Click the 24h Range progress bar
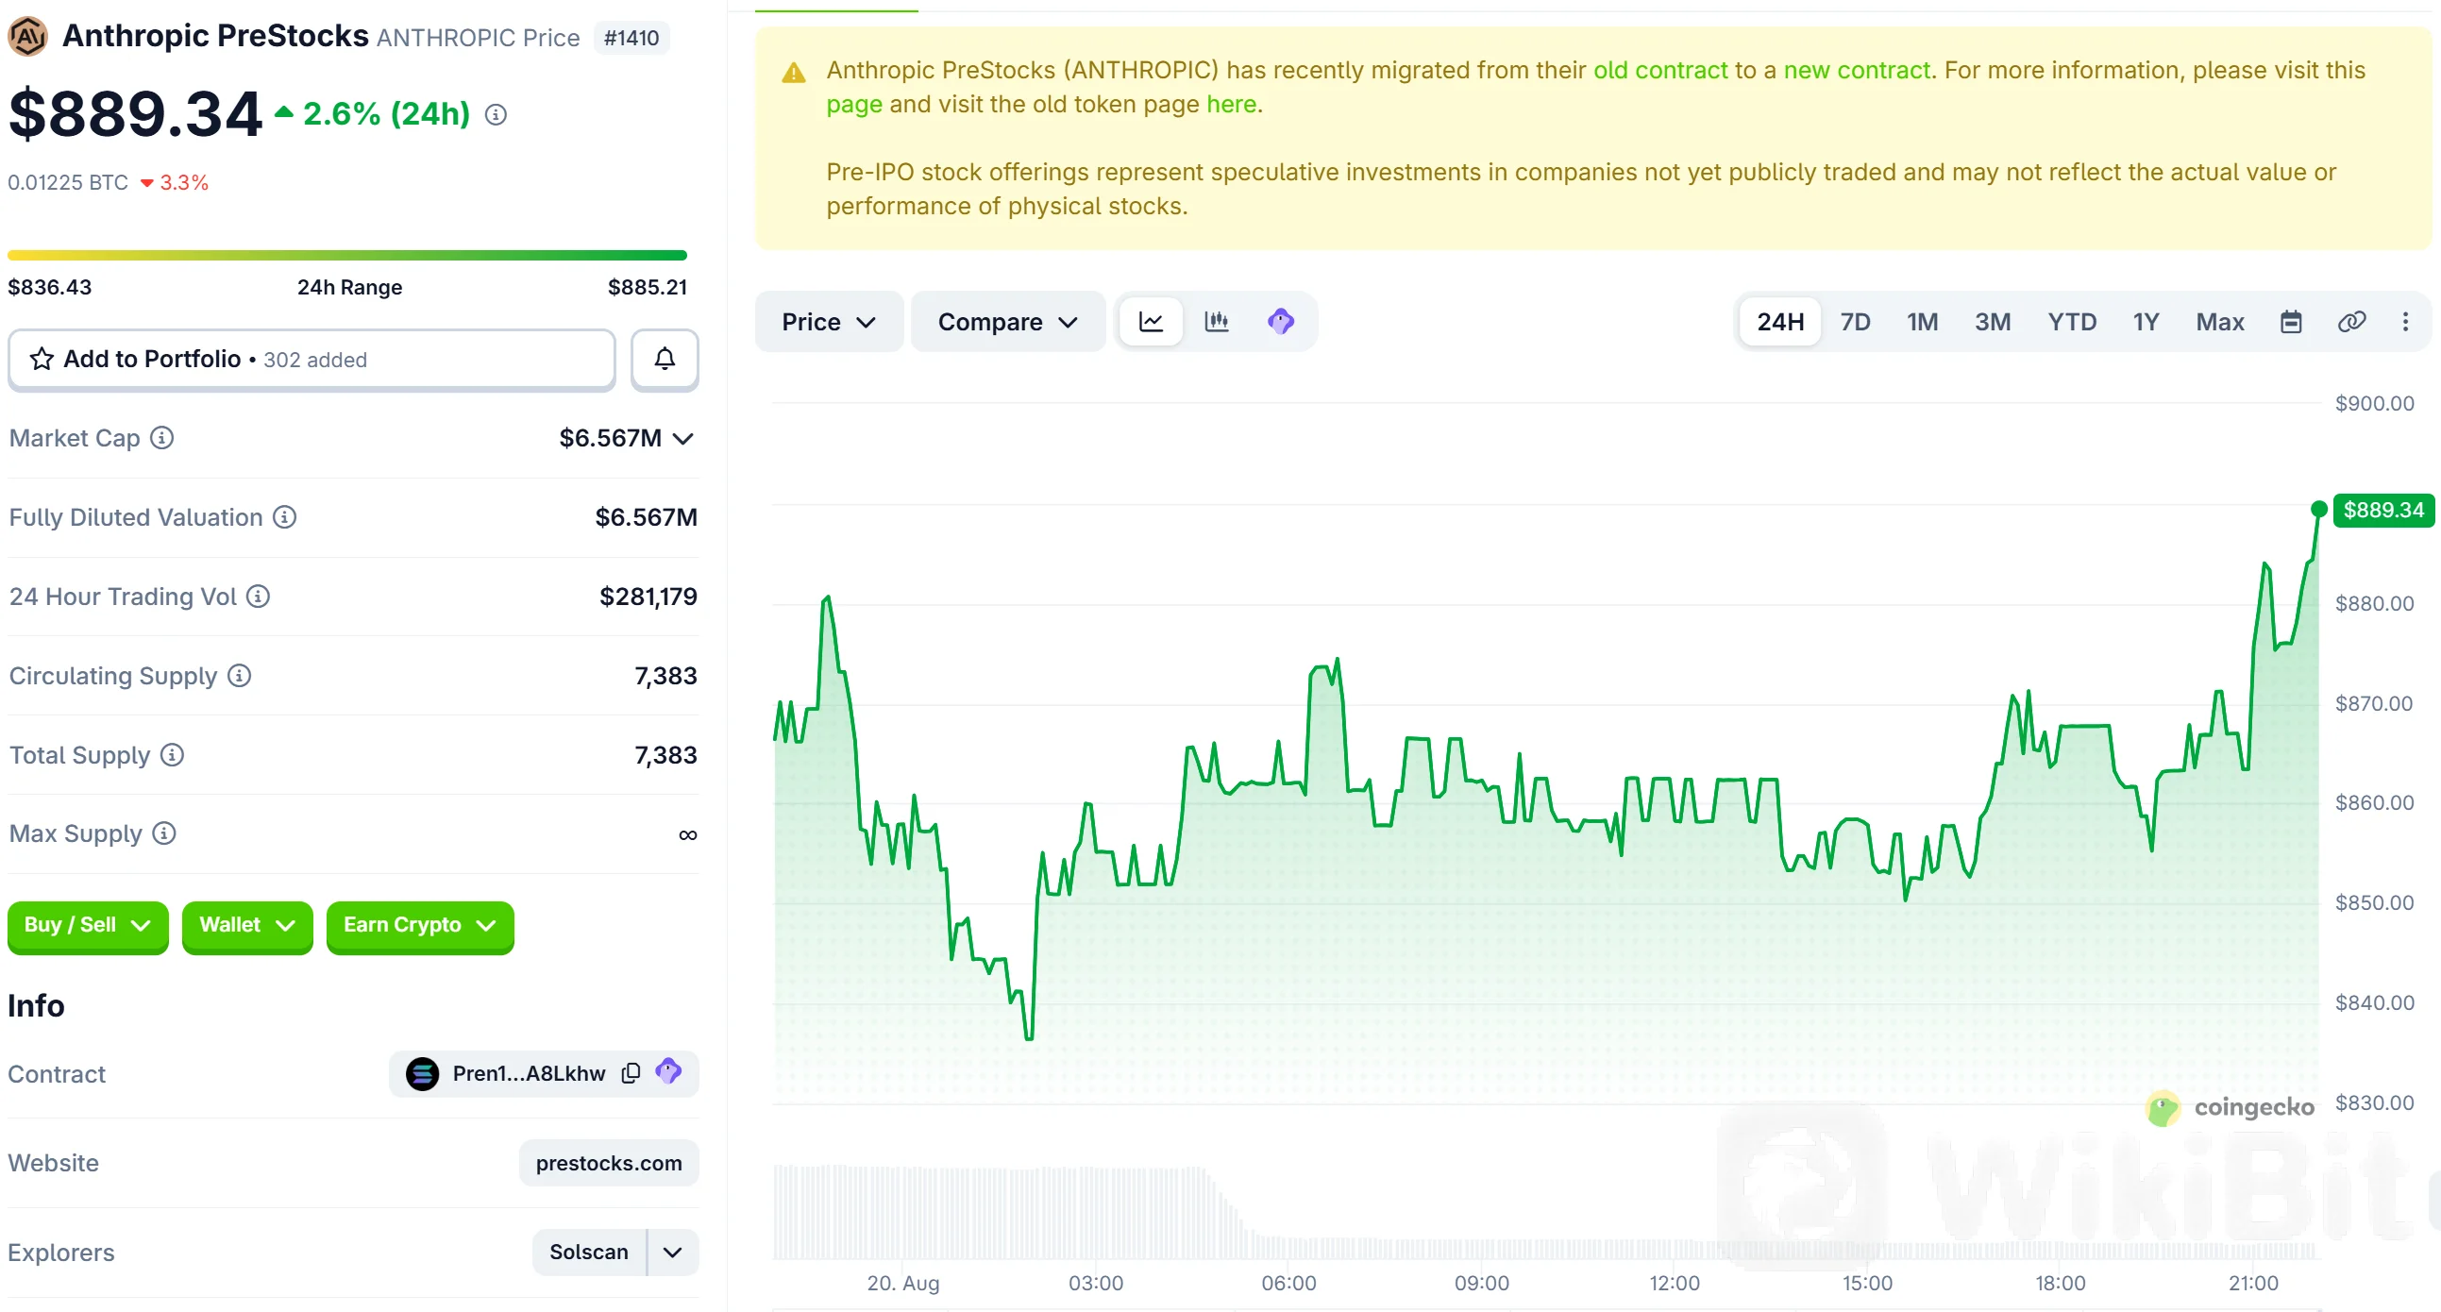The image size is (2441, 1312). [346, 256]
